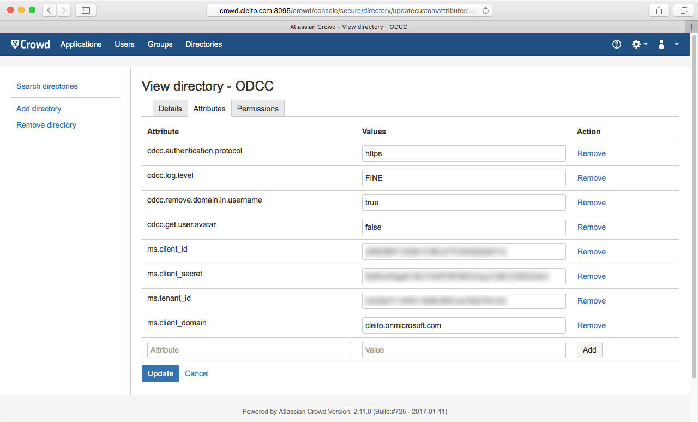Open the Applications menu

click(81, 44)
